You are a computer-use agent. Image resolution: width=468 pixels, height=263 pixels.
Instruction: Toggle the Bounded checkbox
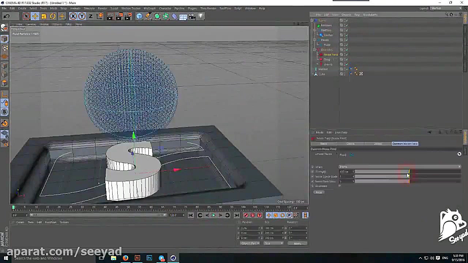click(340, 186)
